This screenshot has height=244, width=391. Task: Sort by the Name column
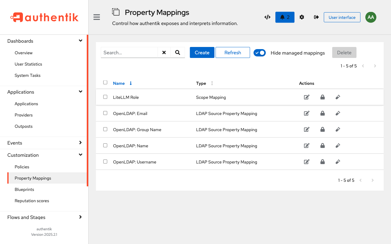[x=122, y=83]
